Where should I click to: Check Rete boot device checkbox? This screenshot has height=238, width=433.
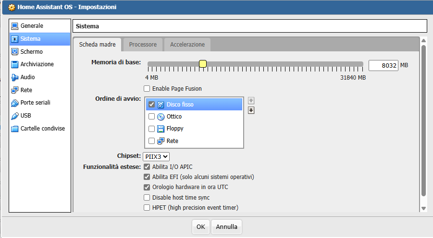coord(151,141)
